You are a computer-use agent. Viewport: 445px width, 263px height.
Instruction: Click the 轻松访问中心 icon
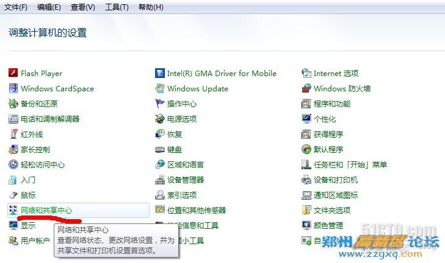(x=13, y=164)
